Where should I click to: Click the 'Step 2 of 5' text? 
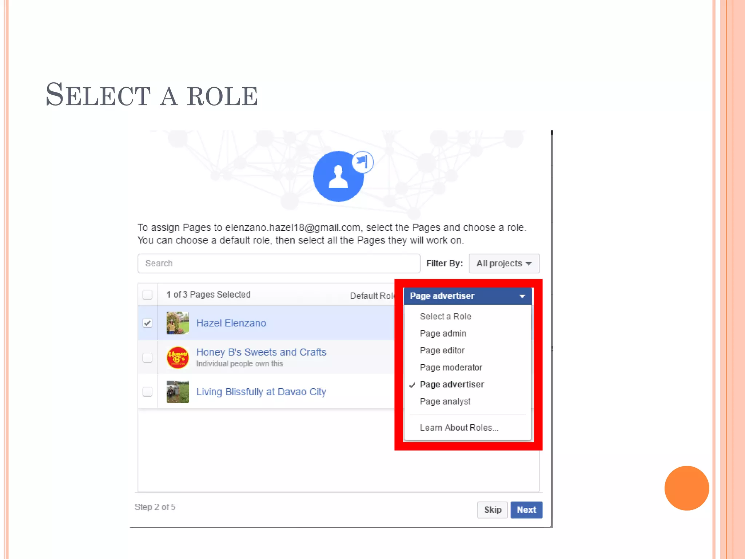[x=155, y=507]
